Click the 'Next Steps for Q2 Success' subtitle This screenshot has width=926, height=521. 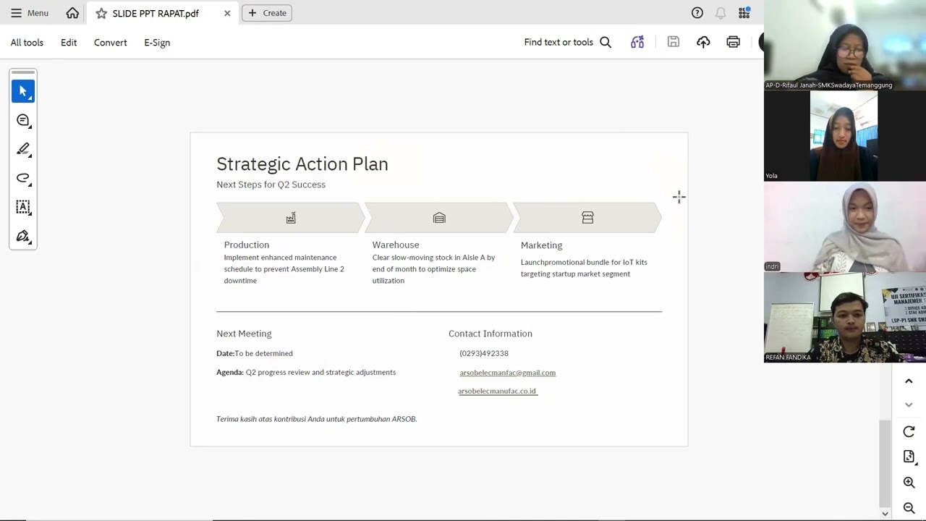pos(271,185)
